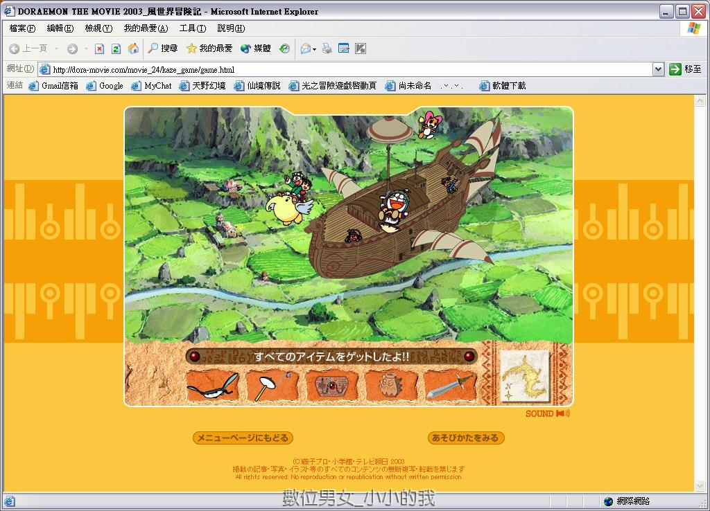Click the sword item icon
This screenshot has width=710, height=511.
(450, 385)
